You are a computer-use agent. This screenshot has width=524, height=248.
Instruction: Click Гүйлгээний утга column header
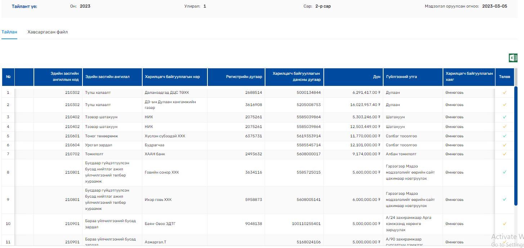(x=402, y=77)
